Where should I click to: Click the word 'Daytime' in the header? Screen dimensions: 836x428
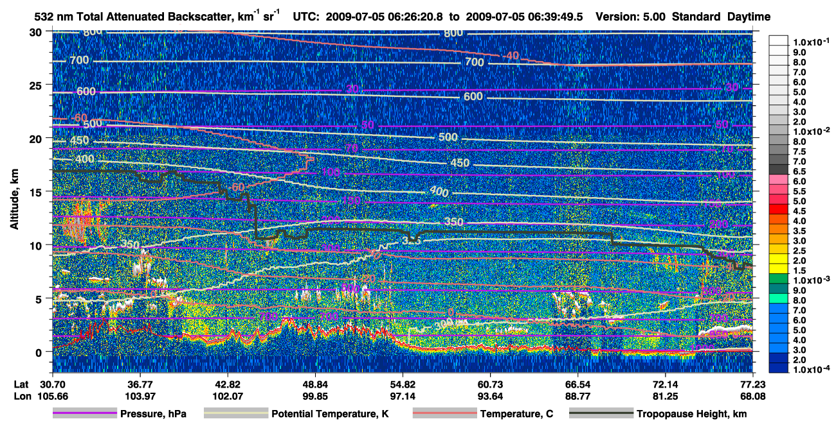[x=749, y=17]
